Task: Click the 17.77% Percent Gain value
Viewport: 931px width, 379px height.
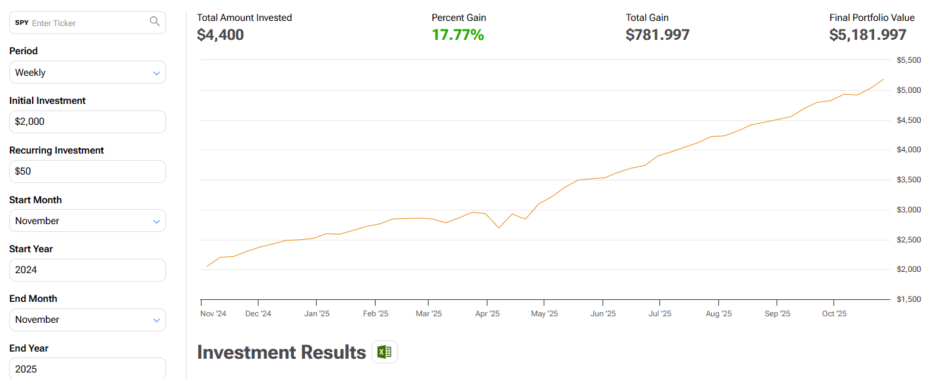Action: point(458,35)
